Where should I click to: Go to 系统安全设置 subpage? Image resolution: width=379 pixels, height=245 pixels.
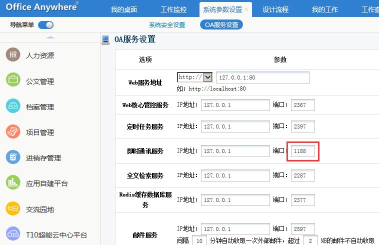(167, 25)
